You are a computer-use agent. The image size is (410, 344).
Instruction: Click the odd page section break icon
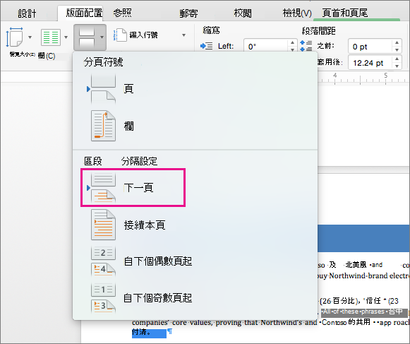103,297
